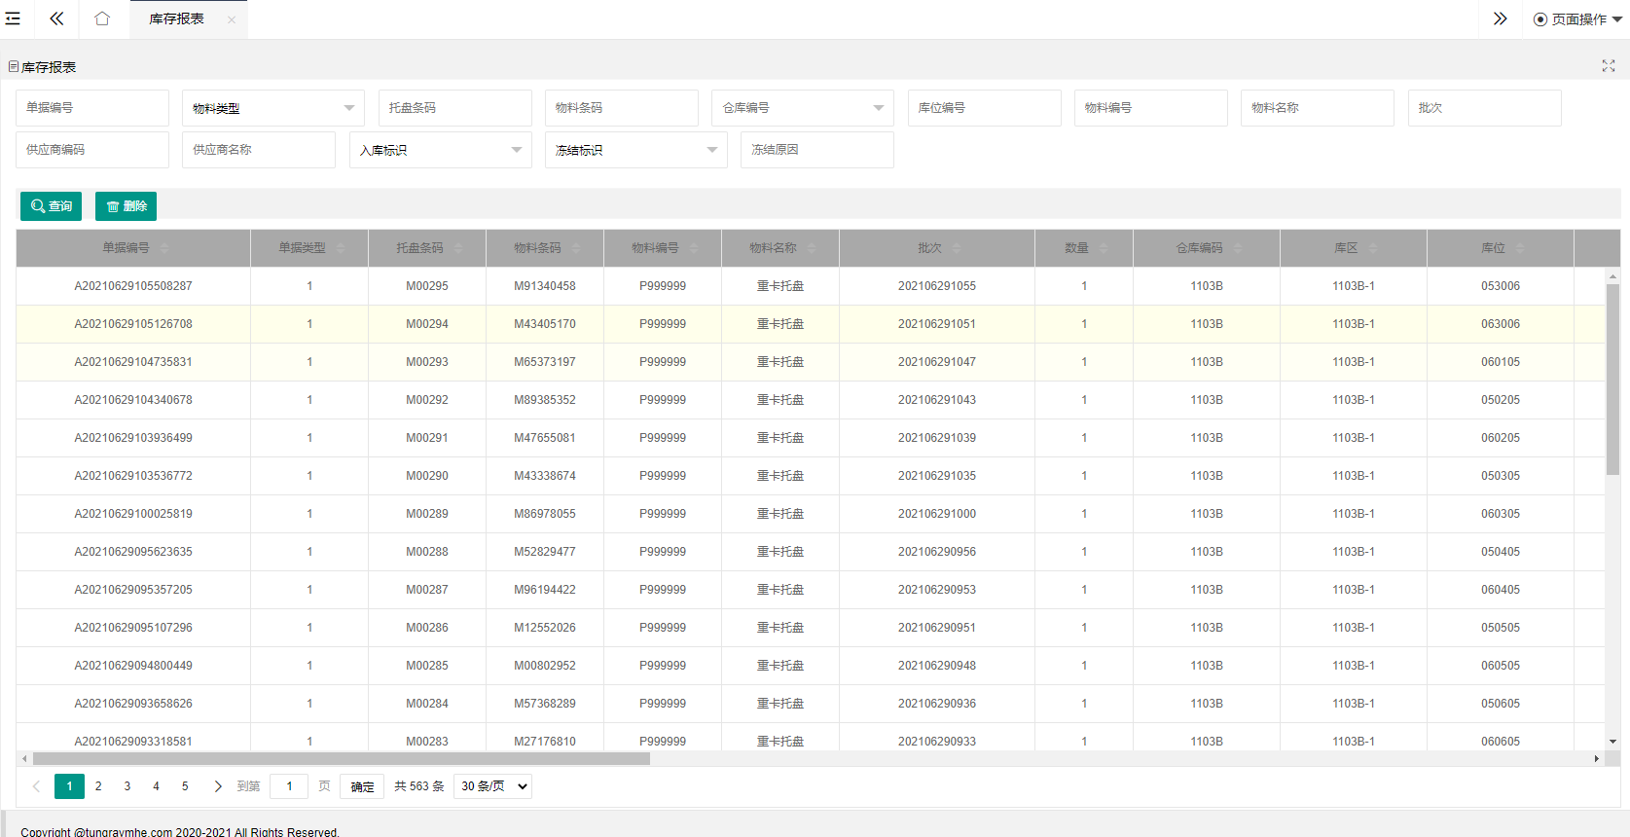Close the 库存报表 tab with its x icon

point(232,19)
